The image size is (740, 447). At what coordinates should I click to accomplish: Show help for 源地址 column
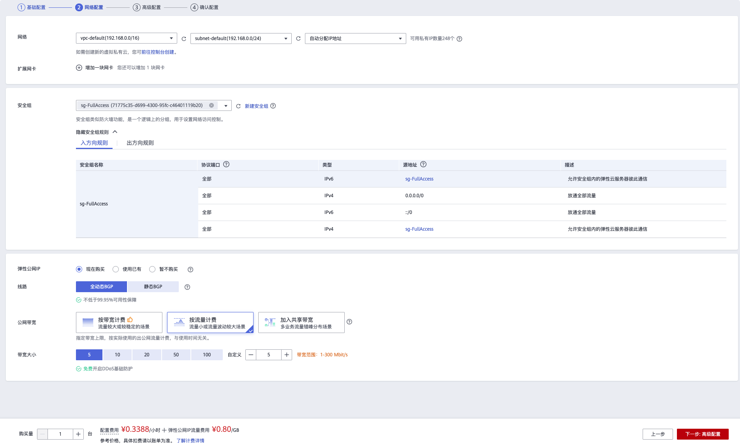(423, 165)
